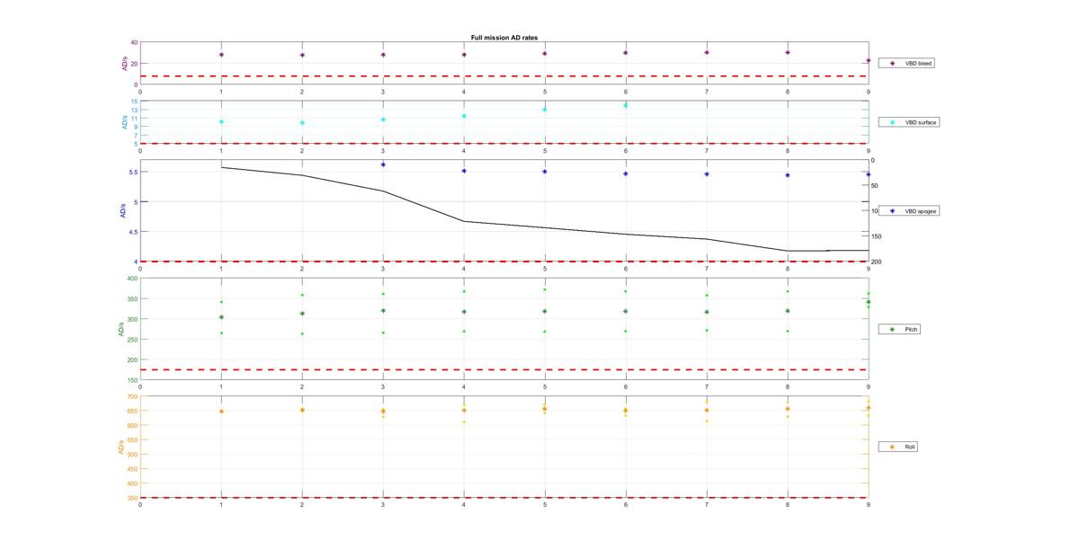Click the green AD/s label of Pitch plot
This screenshot has height=559, width=1079.
pos(120,329)
